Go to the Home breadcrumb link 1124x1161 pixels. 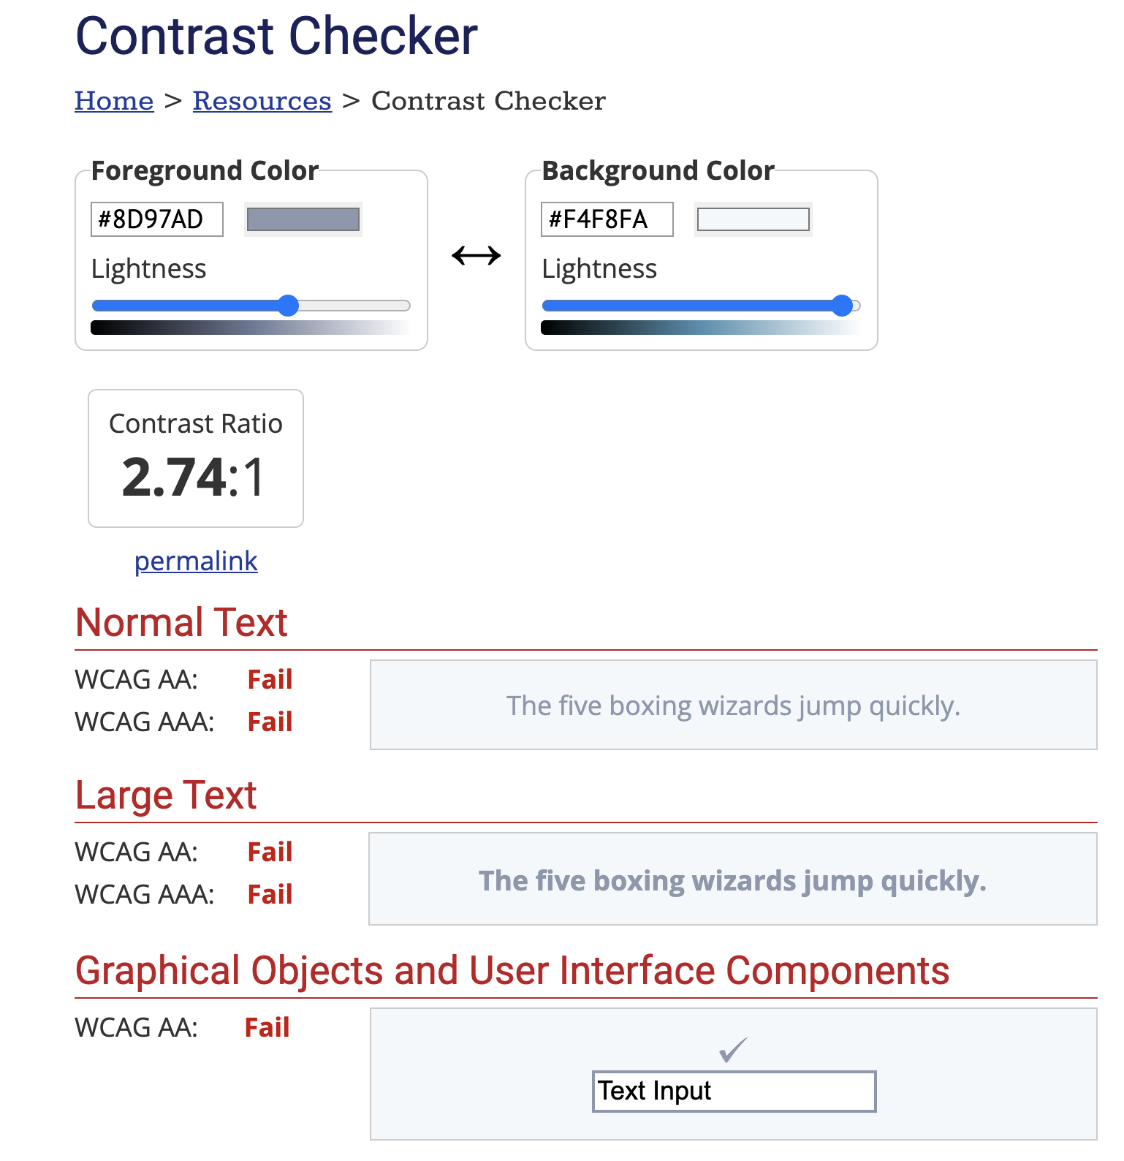click(114, 101)
